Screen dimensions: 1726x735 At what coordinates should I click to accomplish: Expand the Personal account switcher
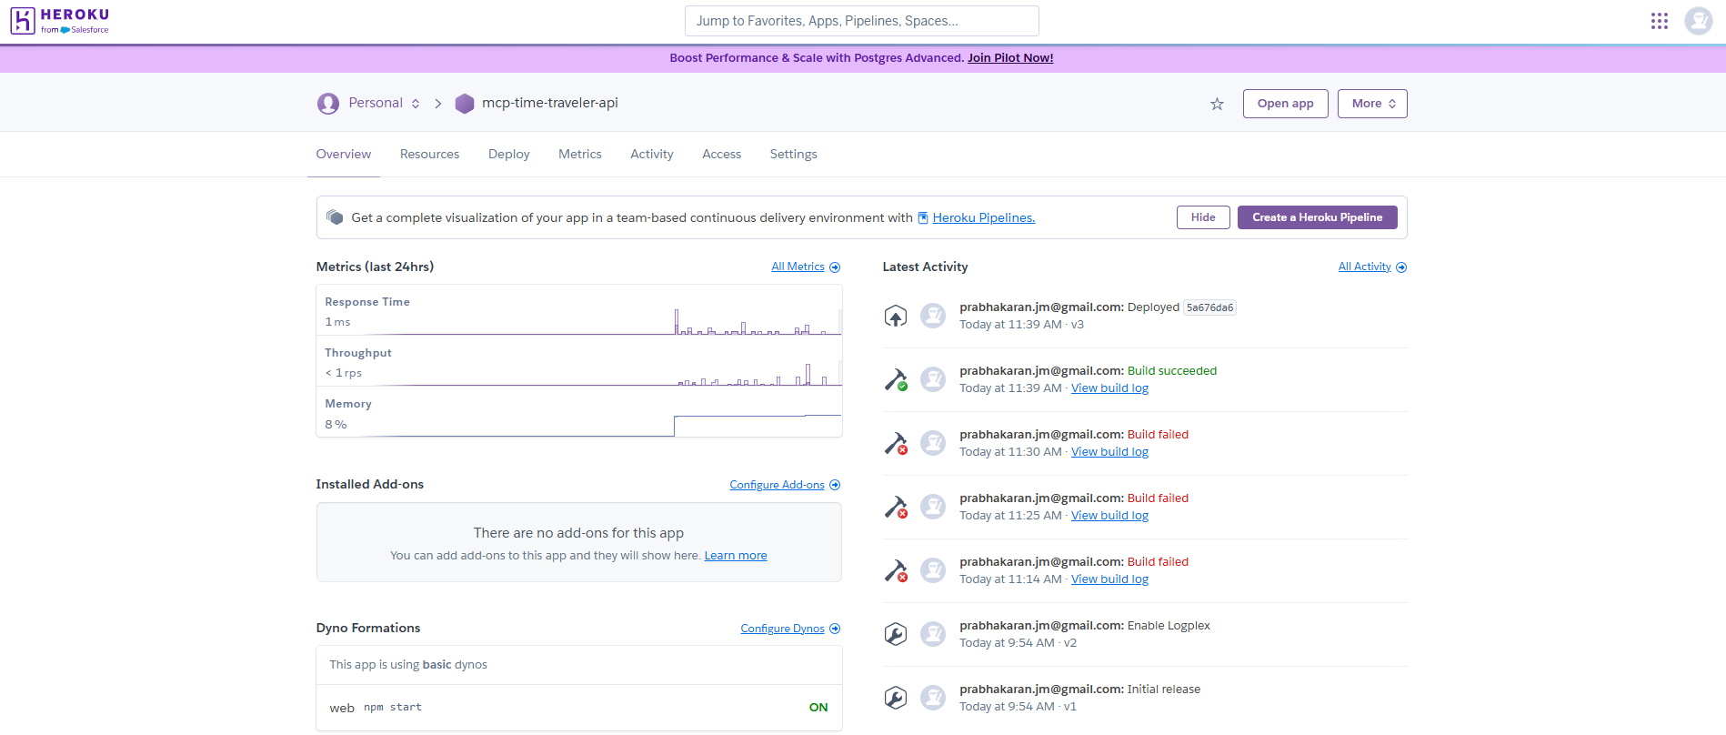(416, 104)
